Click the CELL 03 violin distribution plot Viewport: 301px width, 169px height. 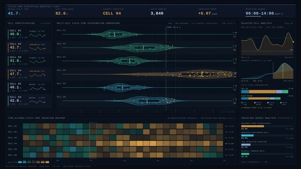pyautogui.click(x=130, y=61)
